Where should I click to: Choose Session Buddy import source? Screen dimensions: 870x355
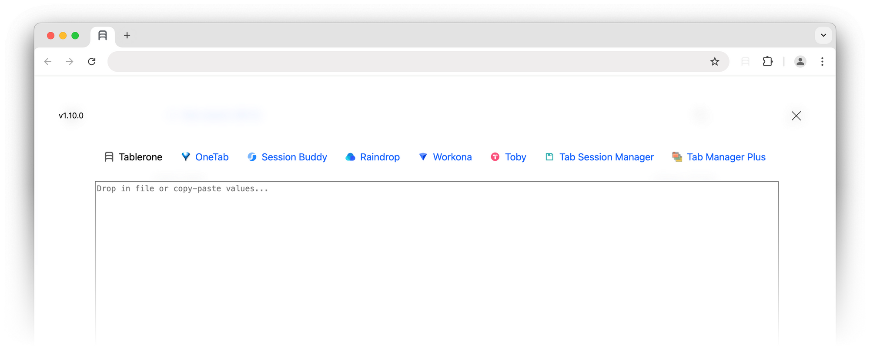tap(287, 157)
